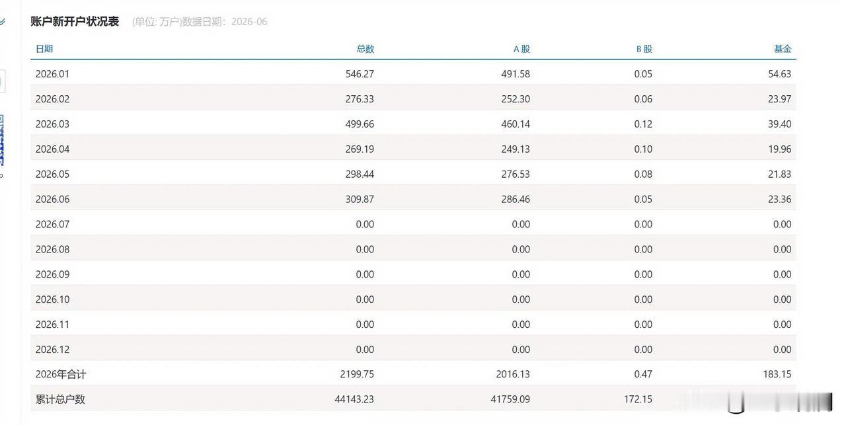Click the A股 column header
This screenshot has width=846, height=425.
coord(521,49)
